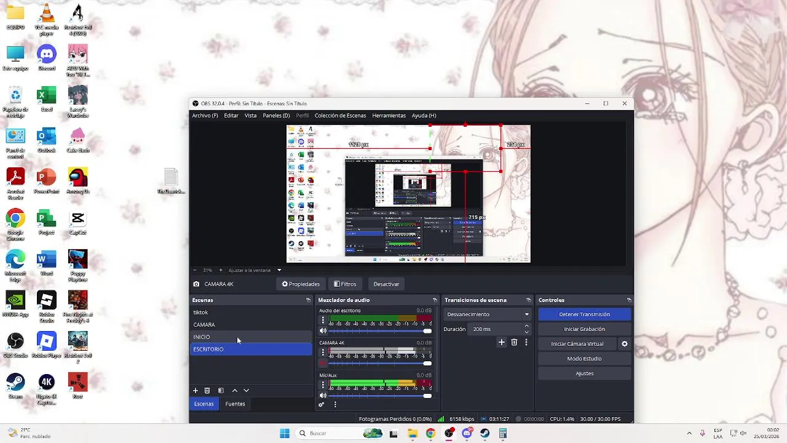Move the selected scene down
Screen dimensions: 787x443
point(247,391)
